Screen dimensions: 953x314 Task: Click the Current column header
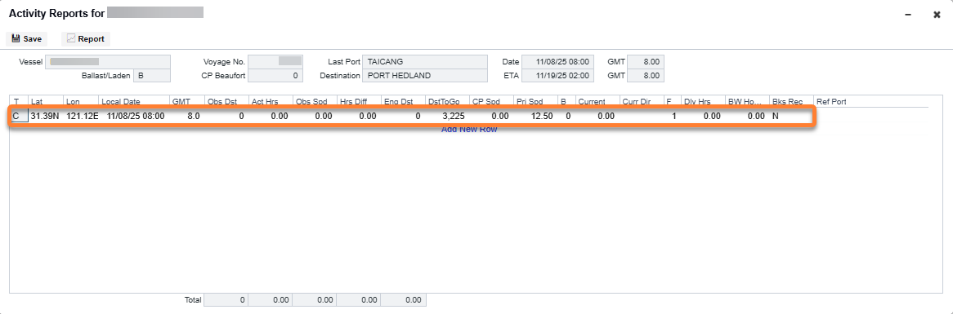coord(597,102)
